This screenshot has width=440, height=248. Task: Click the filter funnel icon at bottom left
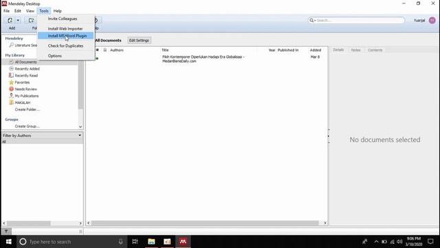click(6, 231)
